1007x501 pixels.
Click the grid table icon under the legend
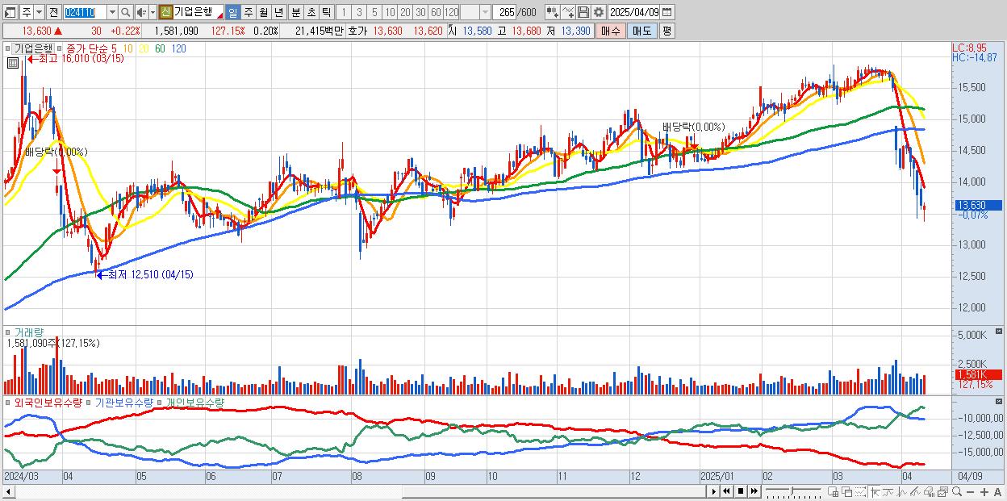[13, 62]
